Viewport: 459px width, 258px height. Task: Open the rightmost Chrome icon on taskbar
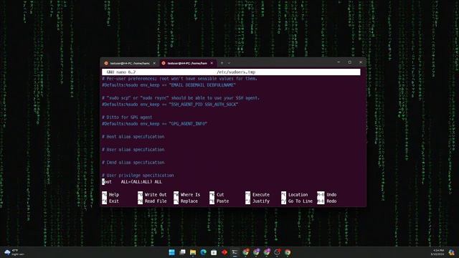point(288,252)
